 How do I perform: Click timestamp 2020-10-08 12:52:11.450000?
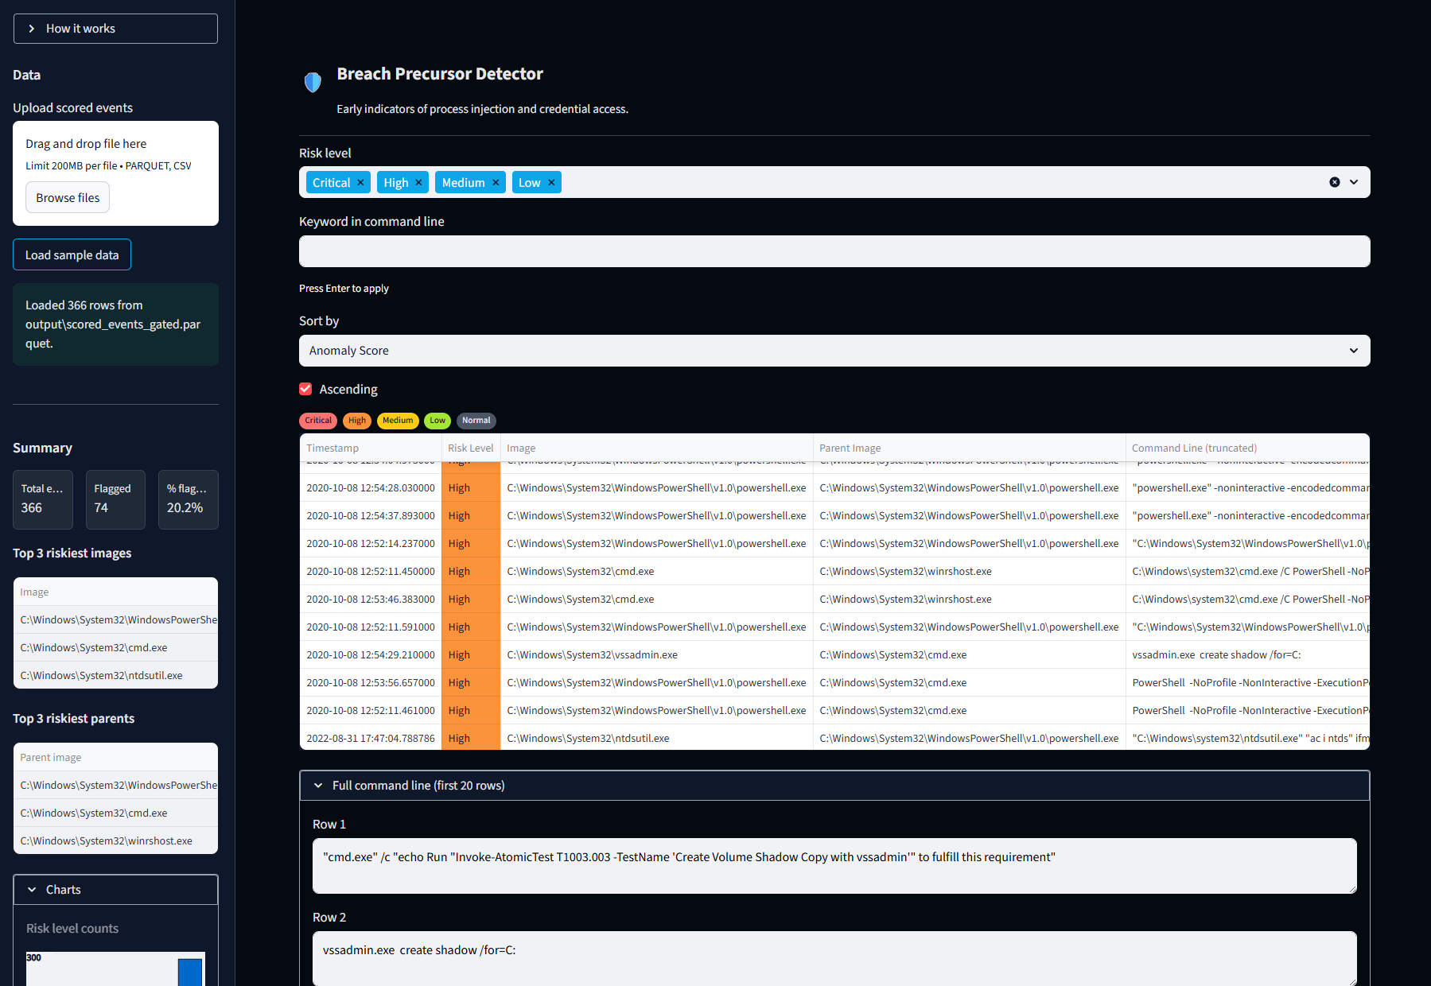(371, 571)
